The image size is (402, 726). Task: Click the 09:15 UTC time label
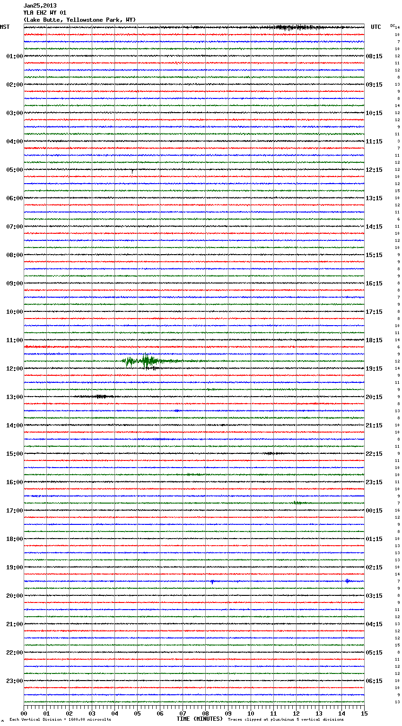tap(374, 85)
